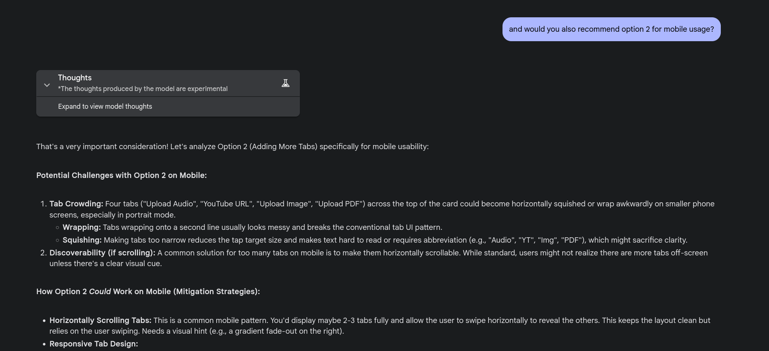This screenshot has height=351, width=769.
Task: Expand the Thoughts panel chevron
Action: click(47, 85)
